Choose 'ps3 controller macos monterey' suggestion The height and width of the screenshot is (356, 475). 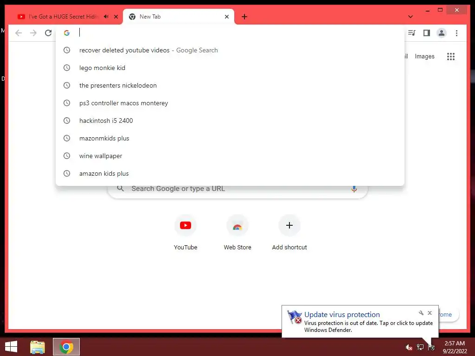click(x=230, y=103)
